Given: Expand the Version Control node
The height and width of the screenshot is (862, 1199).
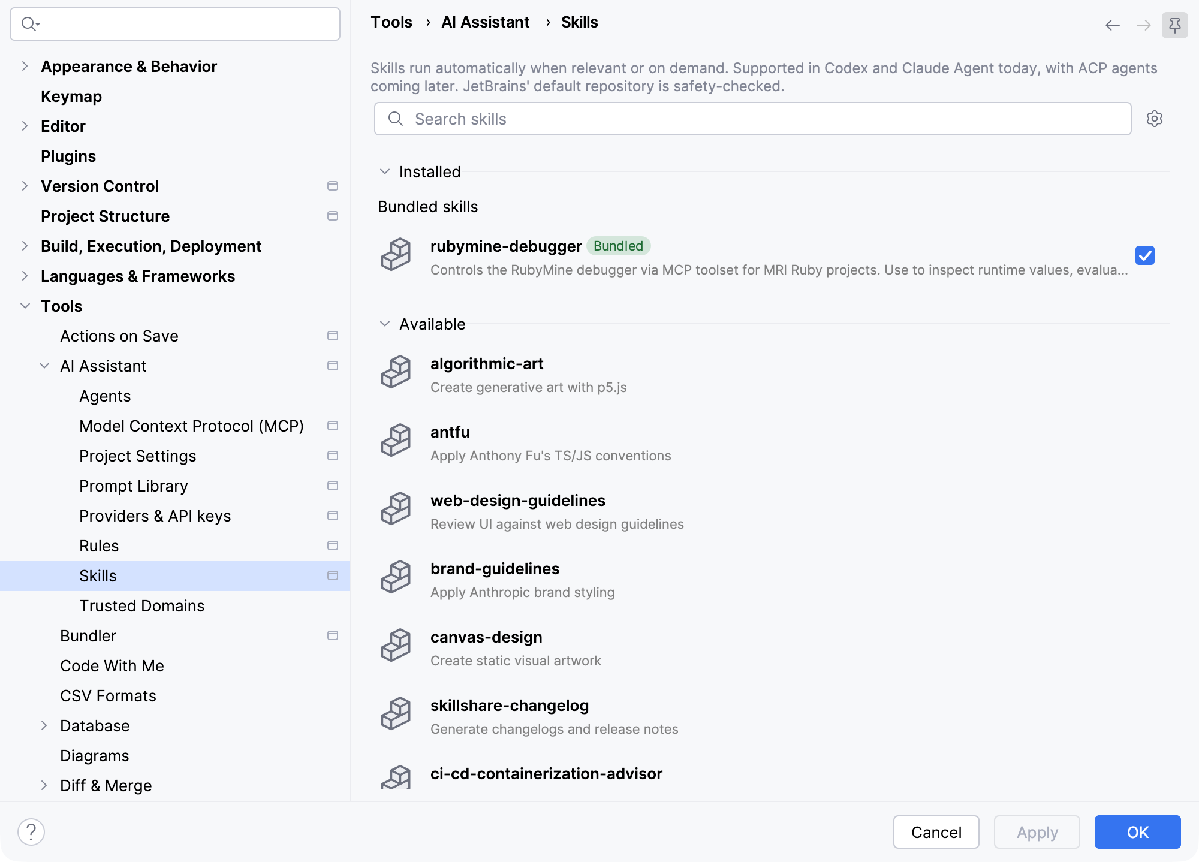Looking at the screenshot, I should (x=25, y=186).
